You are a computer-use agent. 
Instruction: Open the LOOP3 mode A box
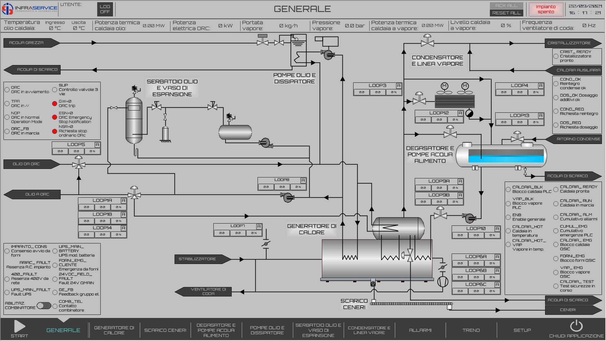[x=399, y=86]
